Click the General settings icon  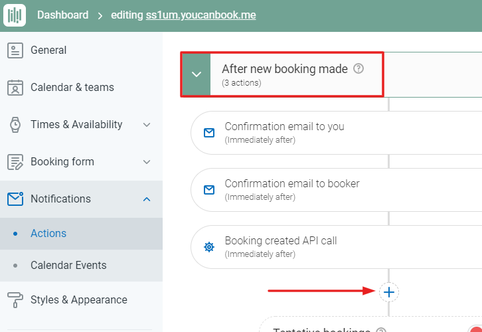[15, 50]
